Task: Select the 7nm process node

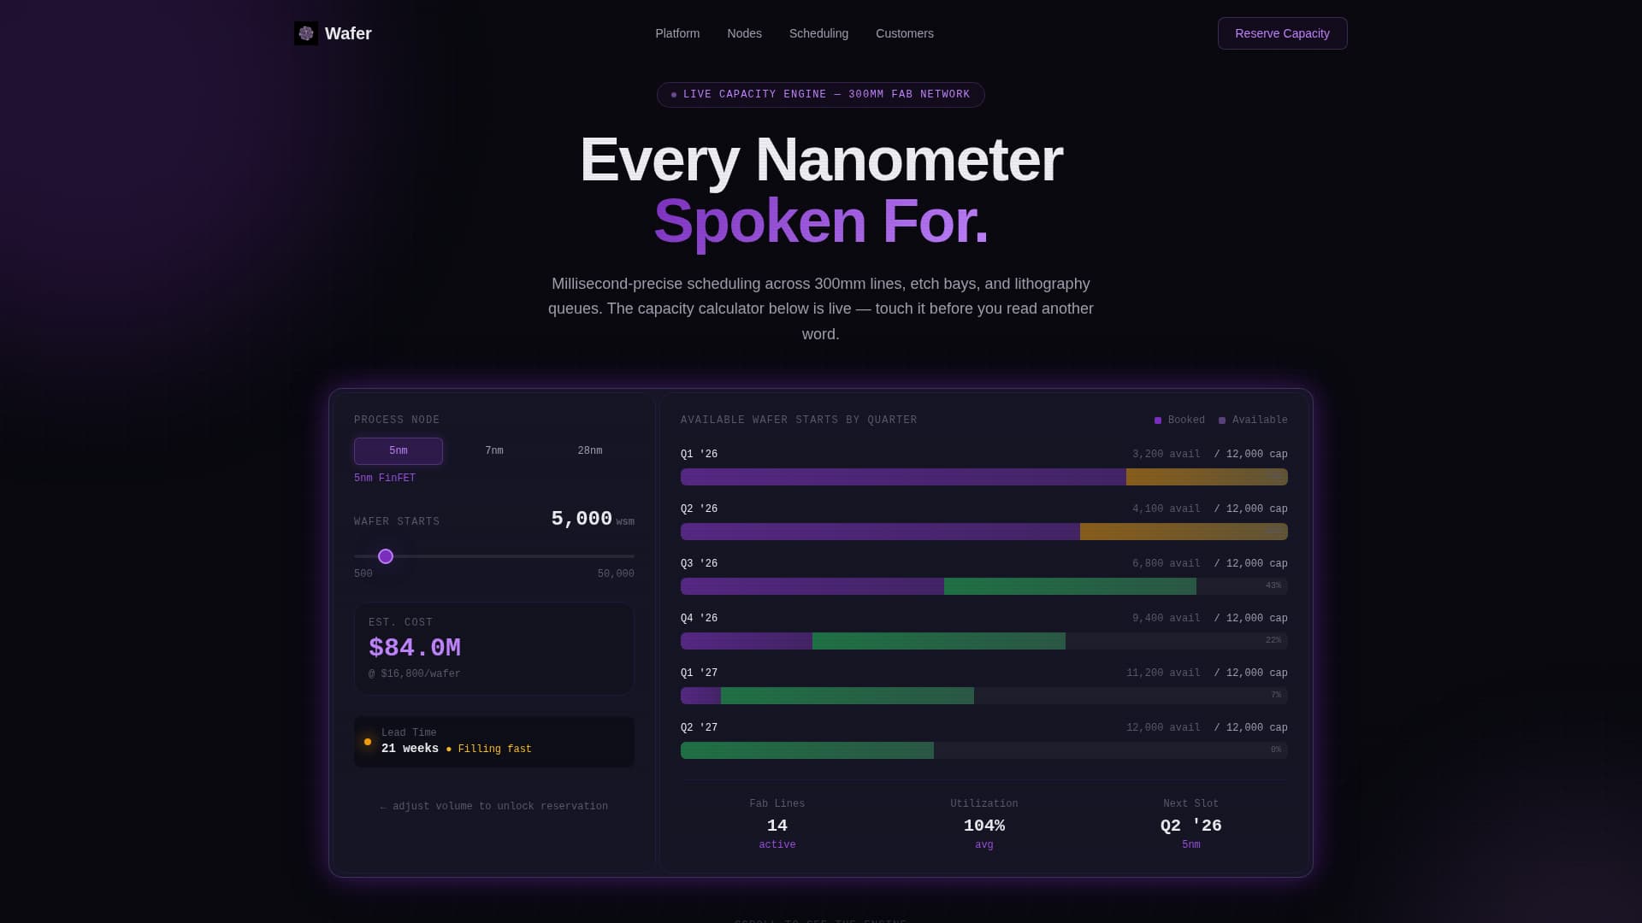Action: [493, 450]
